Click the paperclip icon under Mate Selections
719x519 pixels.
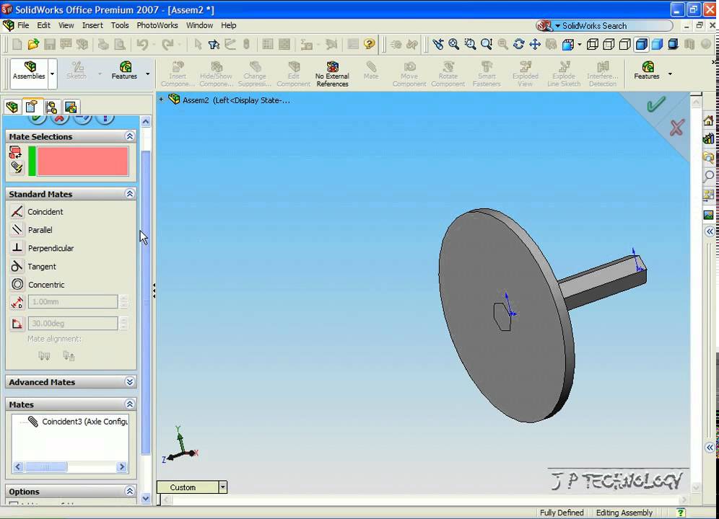tap(17, 168)
